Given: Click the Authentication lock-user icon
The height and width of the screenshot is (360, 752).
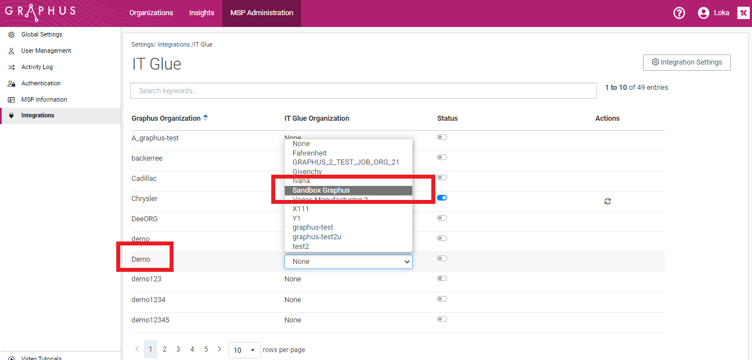Looking at the screenshot, I should point(11,84).
